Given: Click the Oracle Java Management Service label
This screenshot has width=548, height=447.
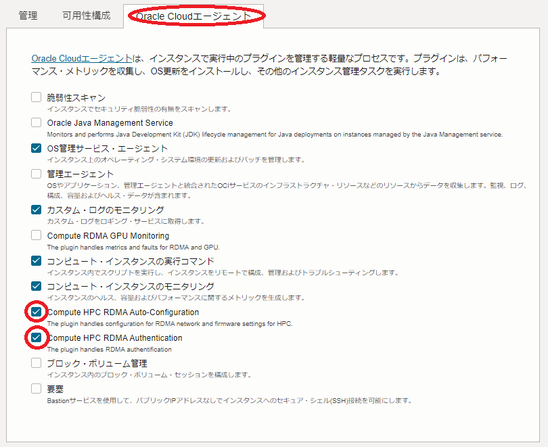Looking at the screenshot, I should click(x=110, y=123).
